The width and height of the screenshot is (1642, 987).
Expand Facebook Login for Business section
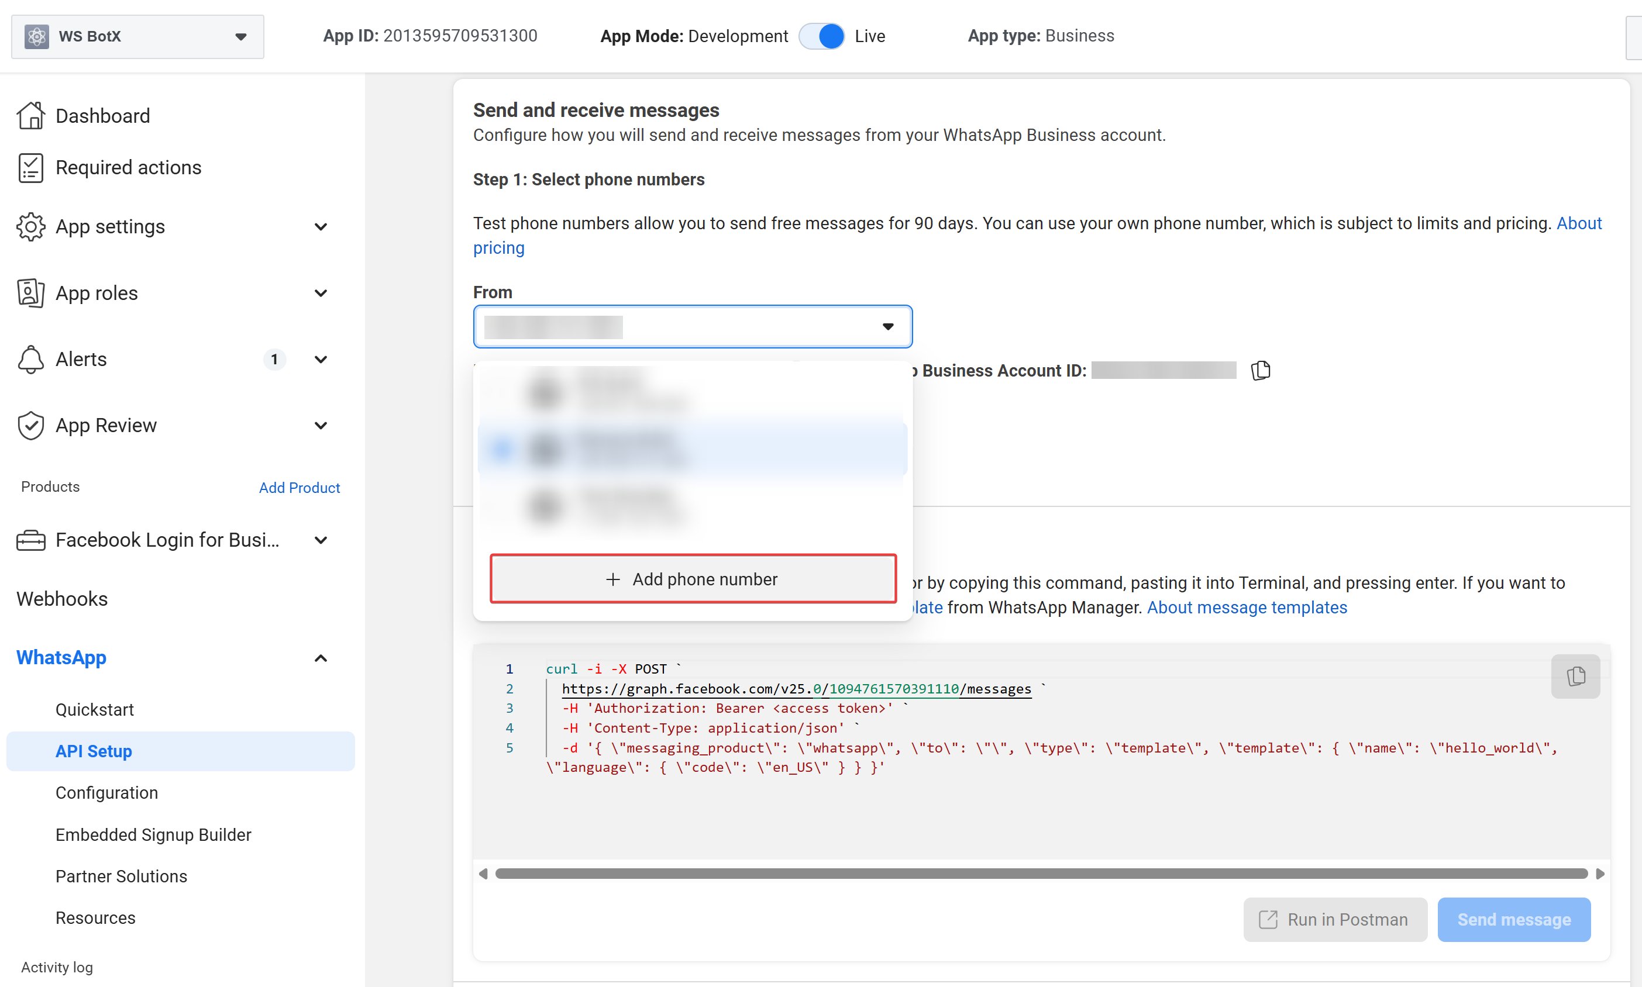321,540
